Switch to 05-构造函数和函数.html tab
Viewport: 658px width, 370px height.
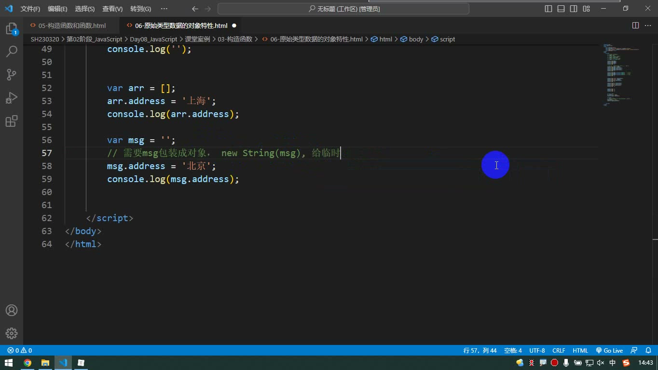(72, 26)
